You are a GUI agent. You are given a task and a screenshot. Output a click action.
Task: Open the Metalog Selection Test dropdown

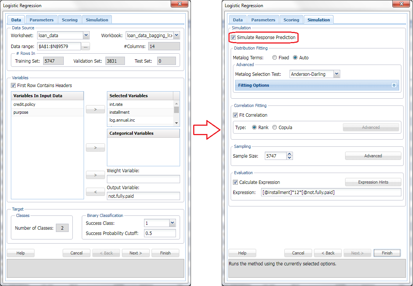[x=336, y=74]
